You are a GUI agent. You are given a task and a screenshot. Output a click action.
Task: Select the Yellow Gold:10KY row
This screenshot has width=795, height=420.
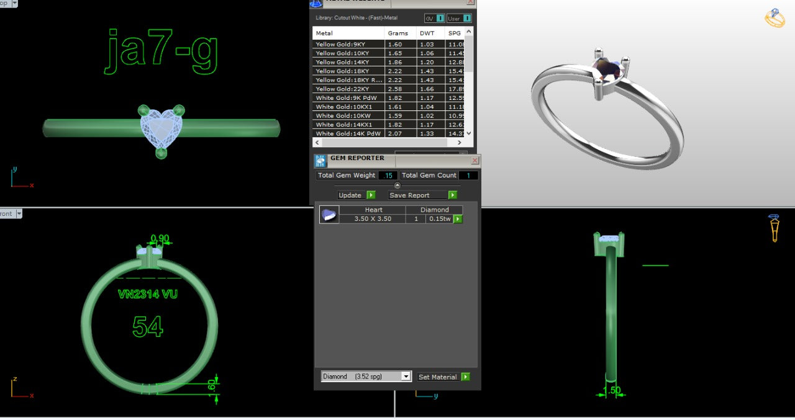coord(388,53)
